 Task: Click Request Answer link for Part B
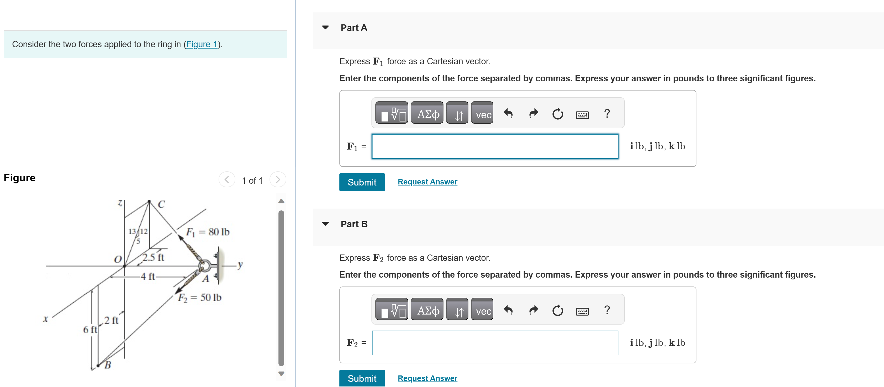pos(427,378)
